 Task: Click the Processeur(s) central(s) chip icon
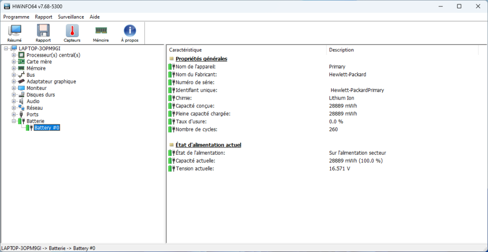pos(21,55)
